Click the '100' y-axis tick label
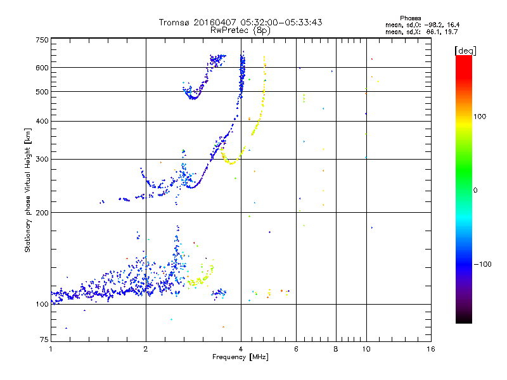Image resolution: width=507 pixels, height=380 pixels. tap(42, 305)
